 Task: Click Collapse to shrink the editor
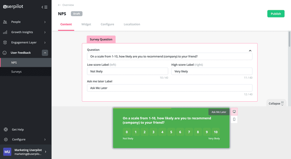(276, 103)
